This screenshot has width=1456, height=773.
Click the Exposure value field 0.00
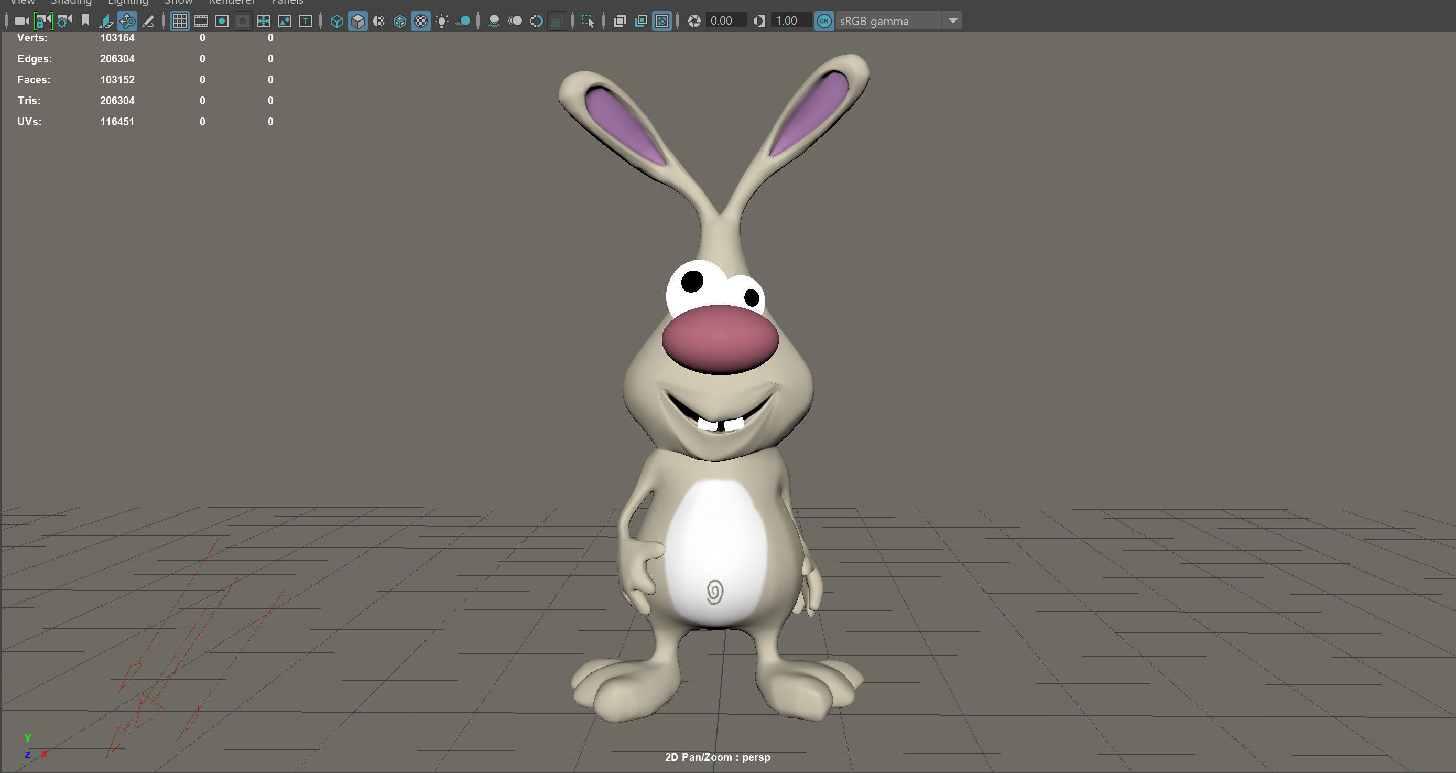727,21
